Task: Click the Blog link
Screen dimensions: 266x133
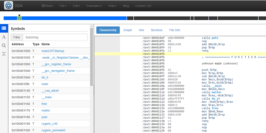Action: tap(126, 6)
